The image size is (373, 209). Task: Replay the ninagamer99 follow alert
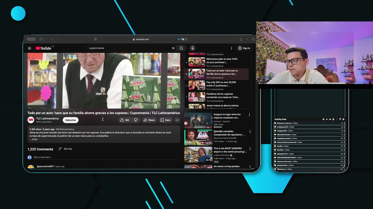click(344, 131)
